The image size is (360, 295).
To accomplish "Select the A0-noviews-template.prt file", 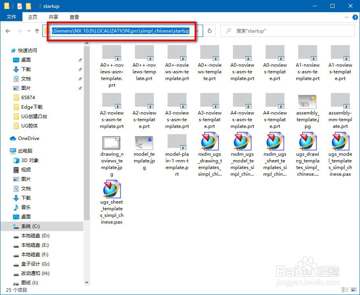I will [x=275, y=63].
